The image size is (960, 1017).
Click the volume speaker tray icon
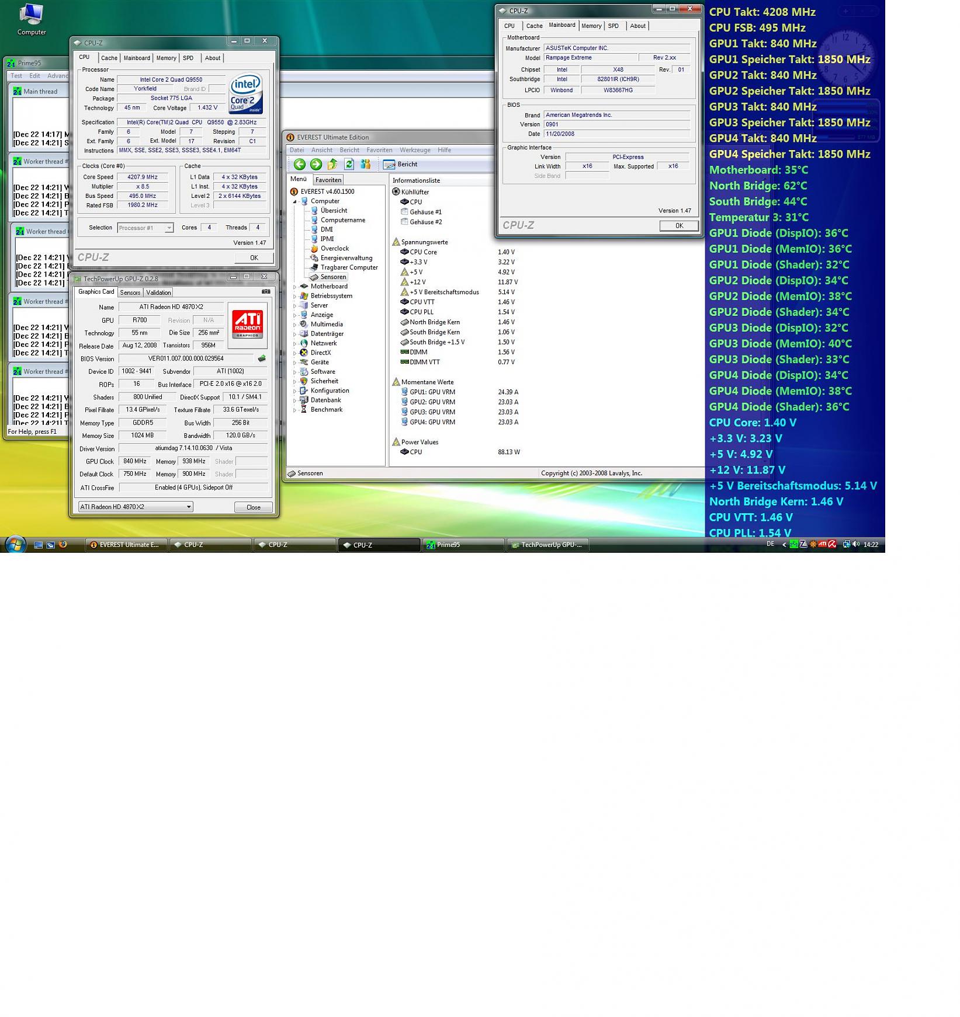[x=856, y=544]
